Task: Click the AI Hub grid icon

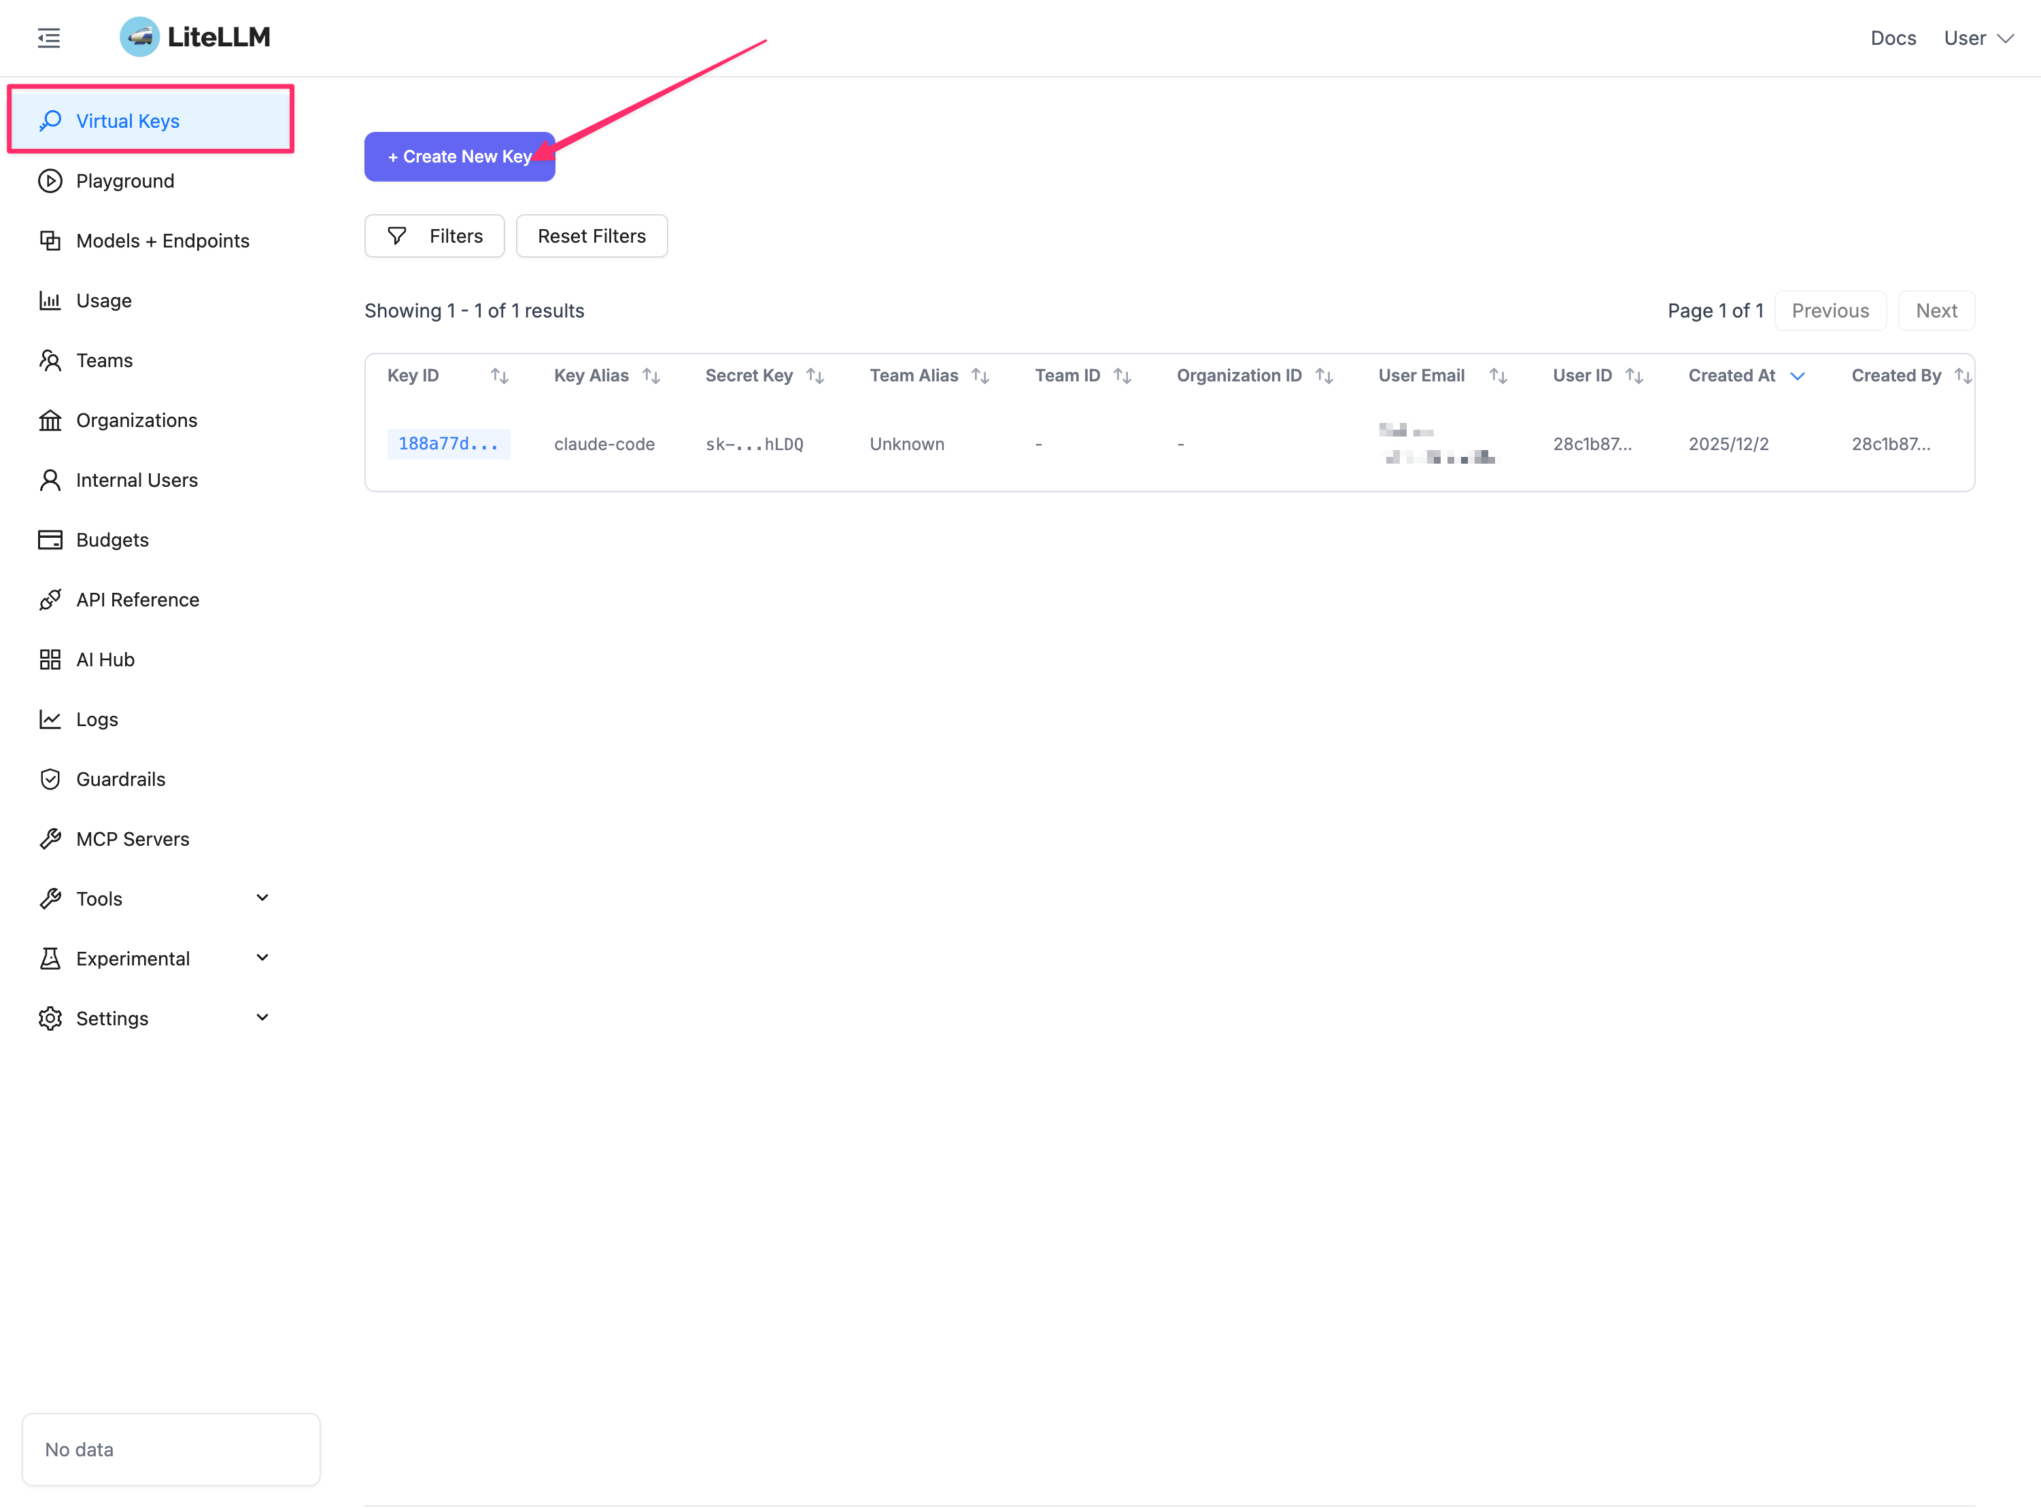Action: coord(50,659)
